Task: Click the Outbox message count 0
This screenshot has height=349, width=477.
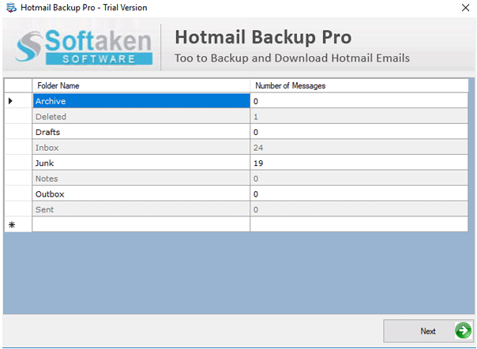Action: point(359,193)
